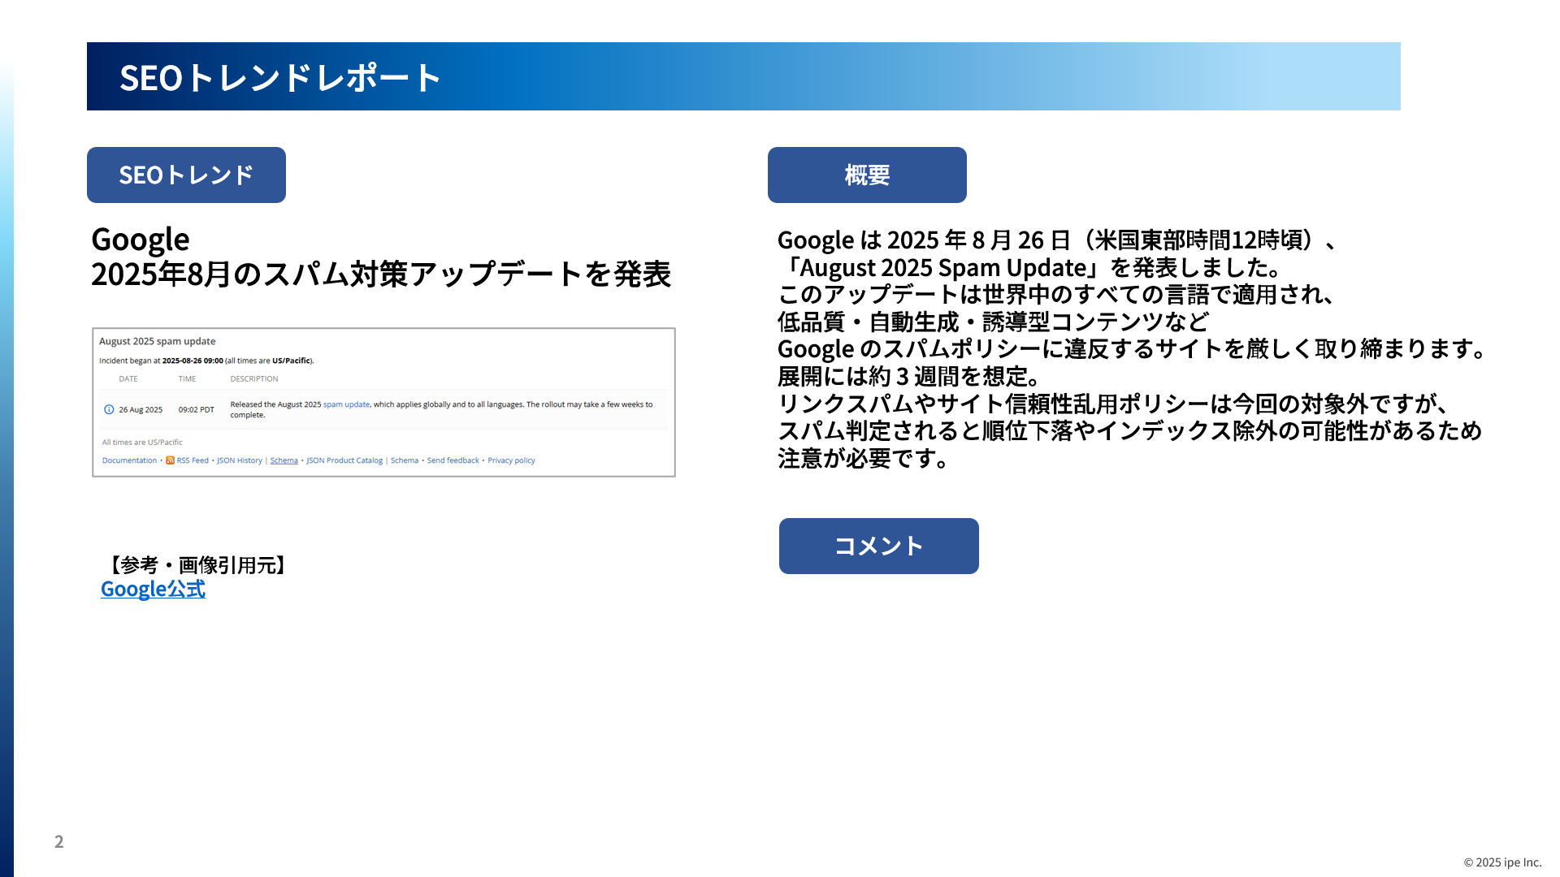Select the Google 2025年8月 headline text

click(x=380, y=257)
